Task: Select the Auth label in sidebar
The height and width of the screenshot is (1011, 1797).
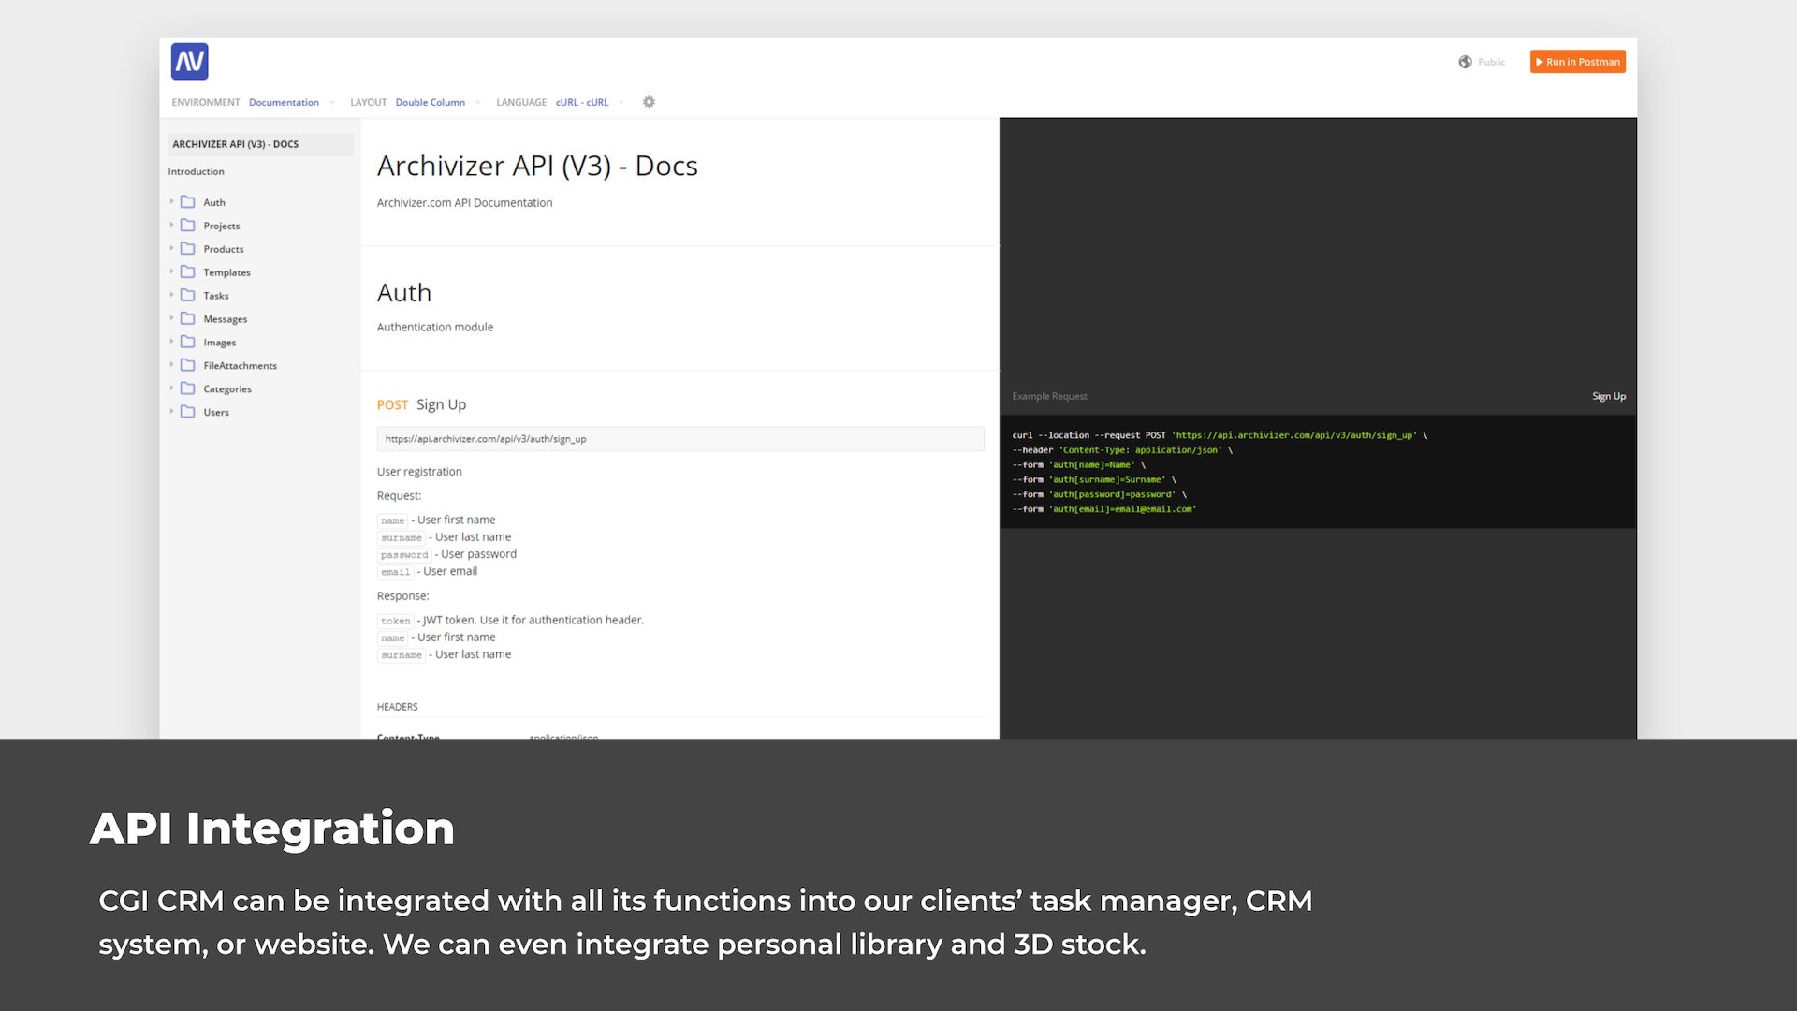Action: point(214,202)
